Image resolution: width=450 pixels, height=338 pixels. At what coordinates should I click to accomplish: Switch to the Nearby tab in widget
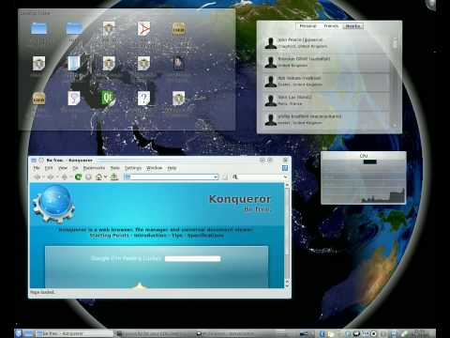point(352,26)
